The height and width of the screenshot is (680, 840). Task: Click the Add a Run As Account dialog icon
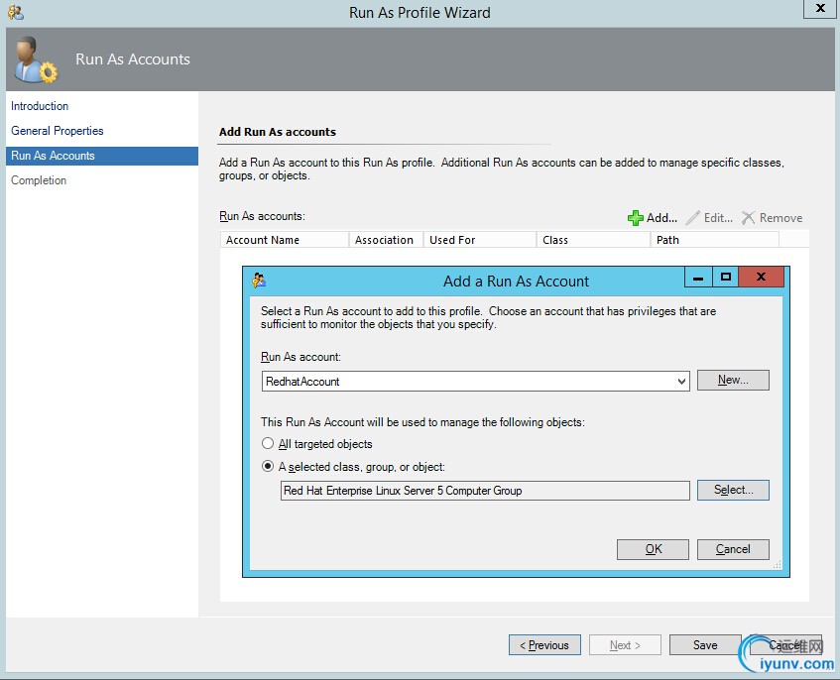pos(259,281)
